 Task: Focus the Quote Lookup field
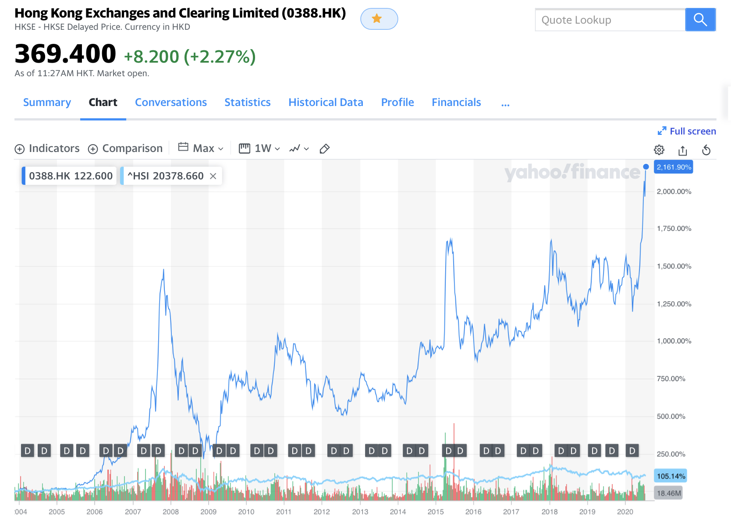point(610,20)
